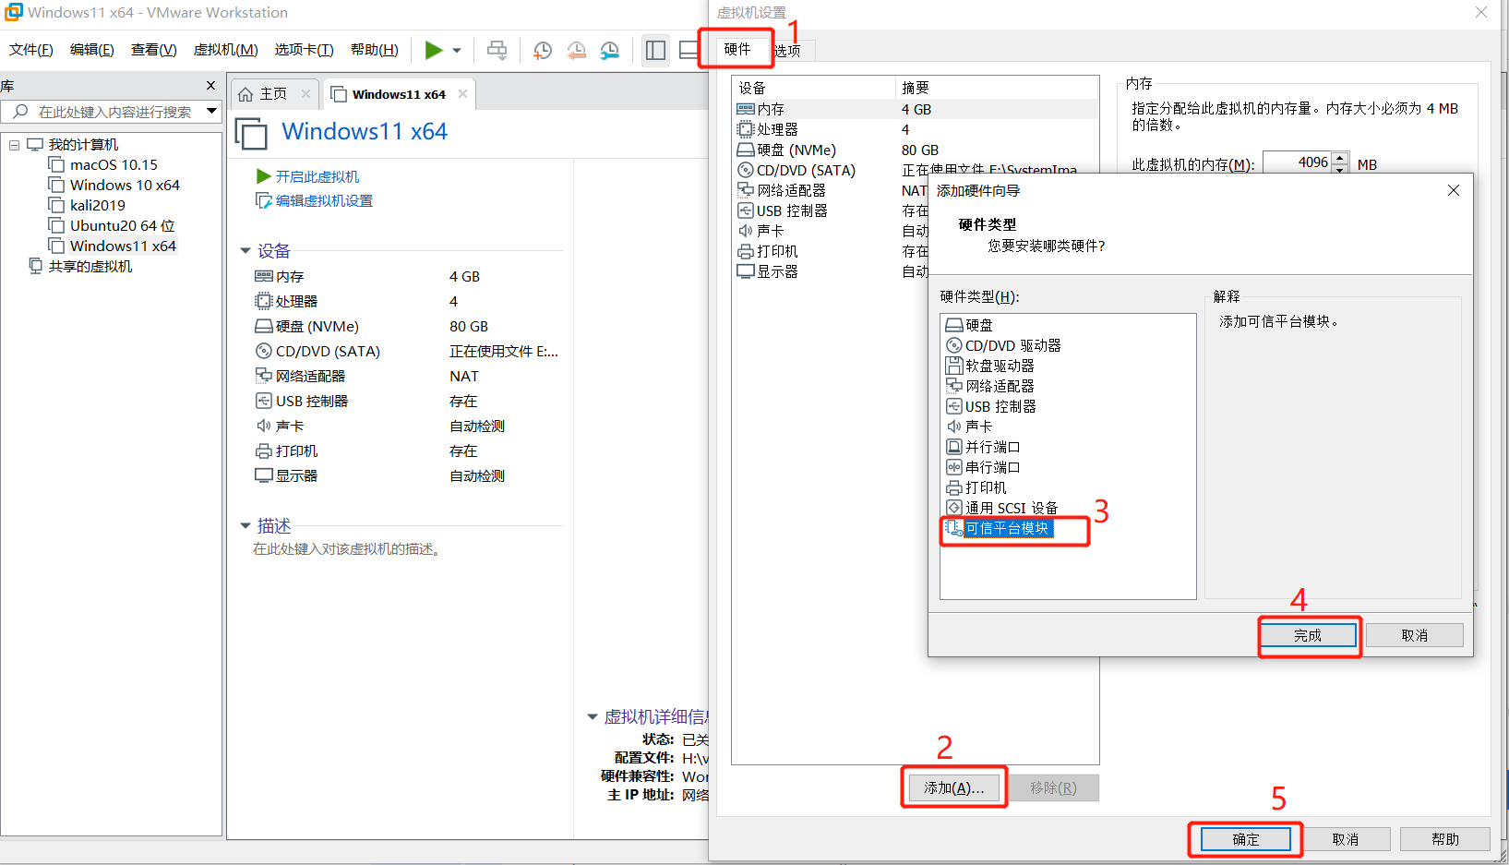
Task: Open the 虚拟机(M) menu
Action: pyautogui.click(x=225, y=50)
